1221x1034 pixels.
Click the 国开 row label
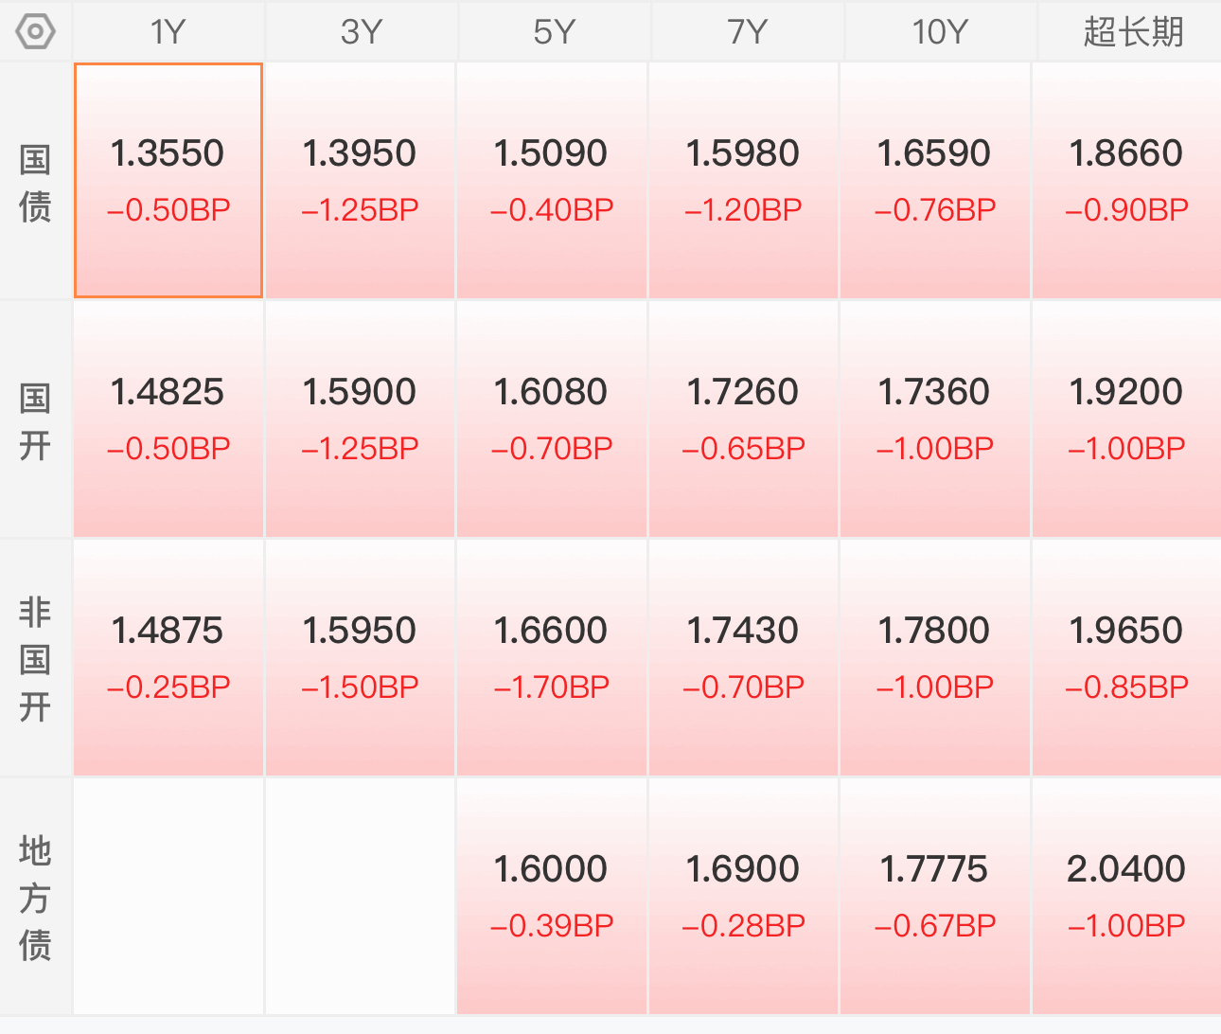(35, 420)
